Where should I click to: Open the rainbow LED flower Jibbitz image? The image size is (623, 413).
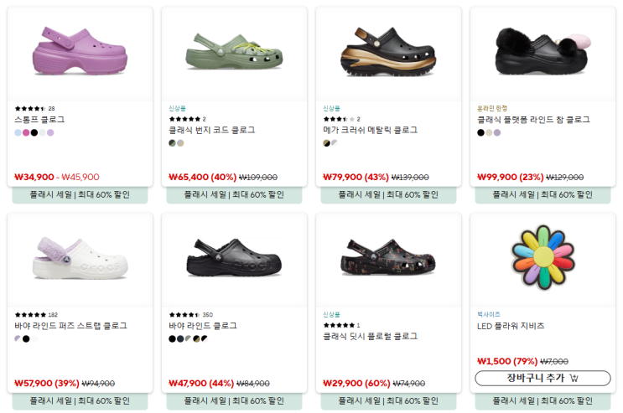click(543, 257)
